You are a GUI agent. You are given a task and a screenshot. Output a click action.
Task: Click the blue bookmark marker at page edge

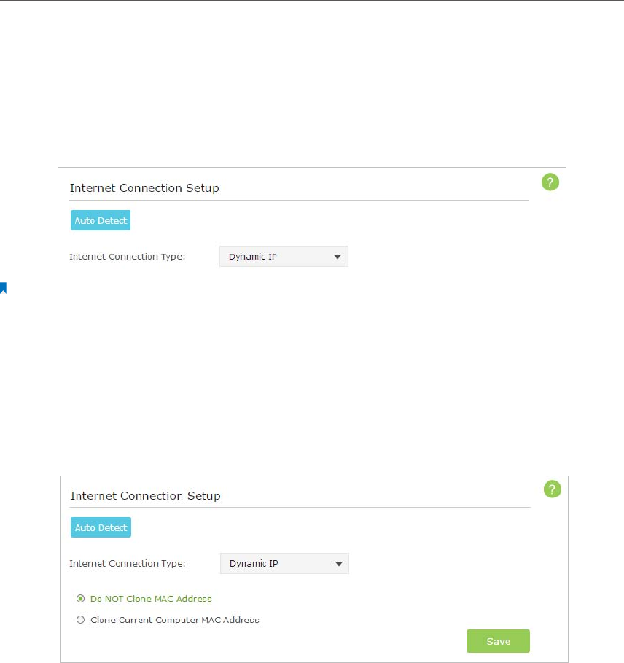pyautogui.click(x=3, y=288)
